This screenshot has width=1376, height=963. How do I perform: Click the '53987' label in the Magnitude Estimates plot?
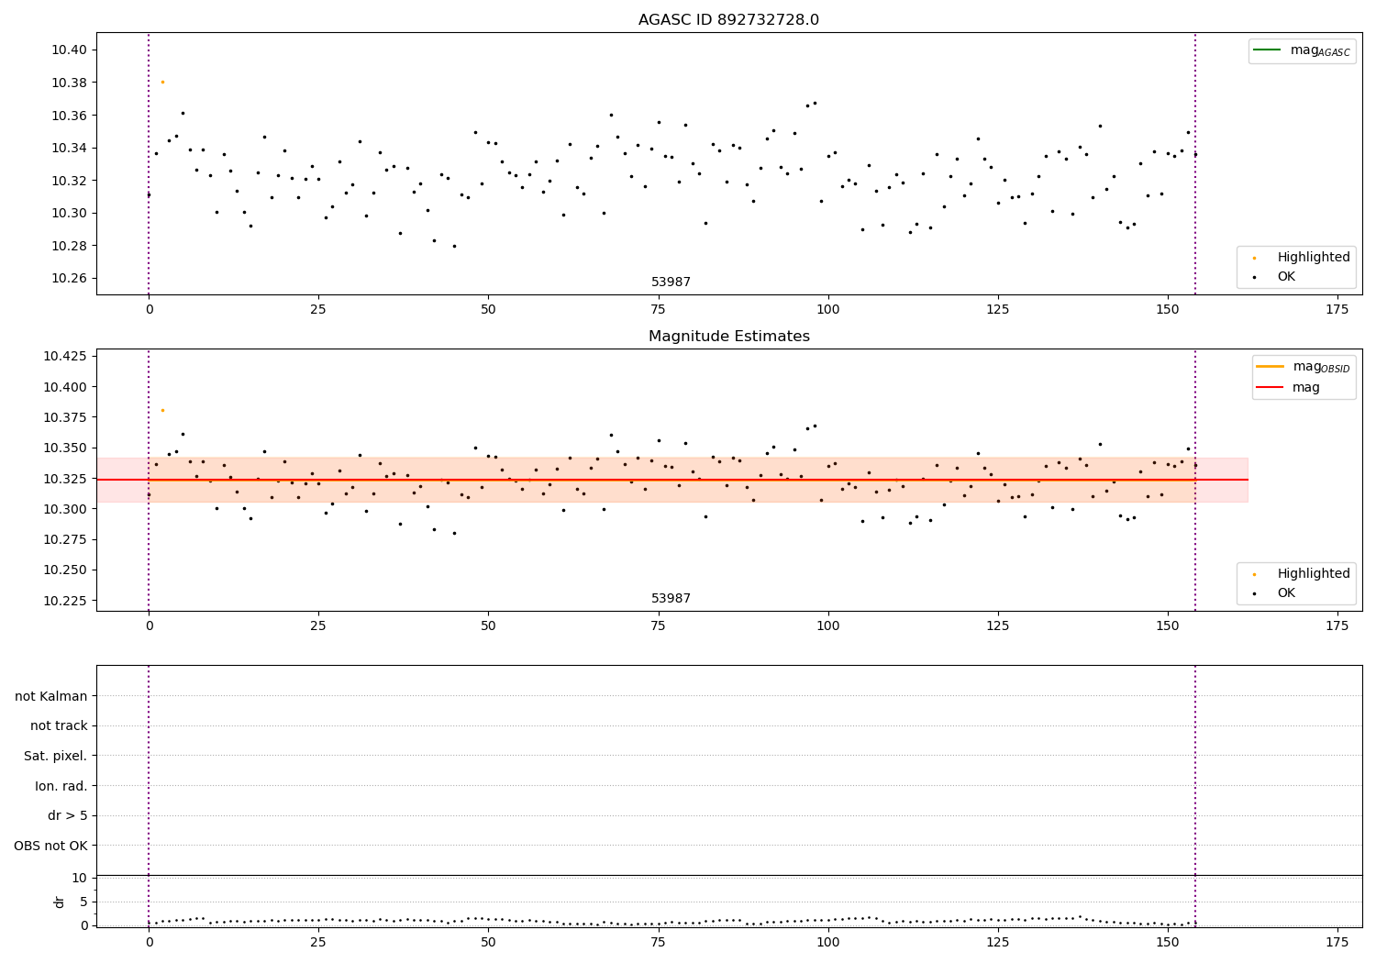[671, 599]
